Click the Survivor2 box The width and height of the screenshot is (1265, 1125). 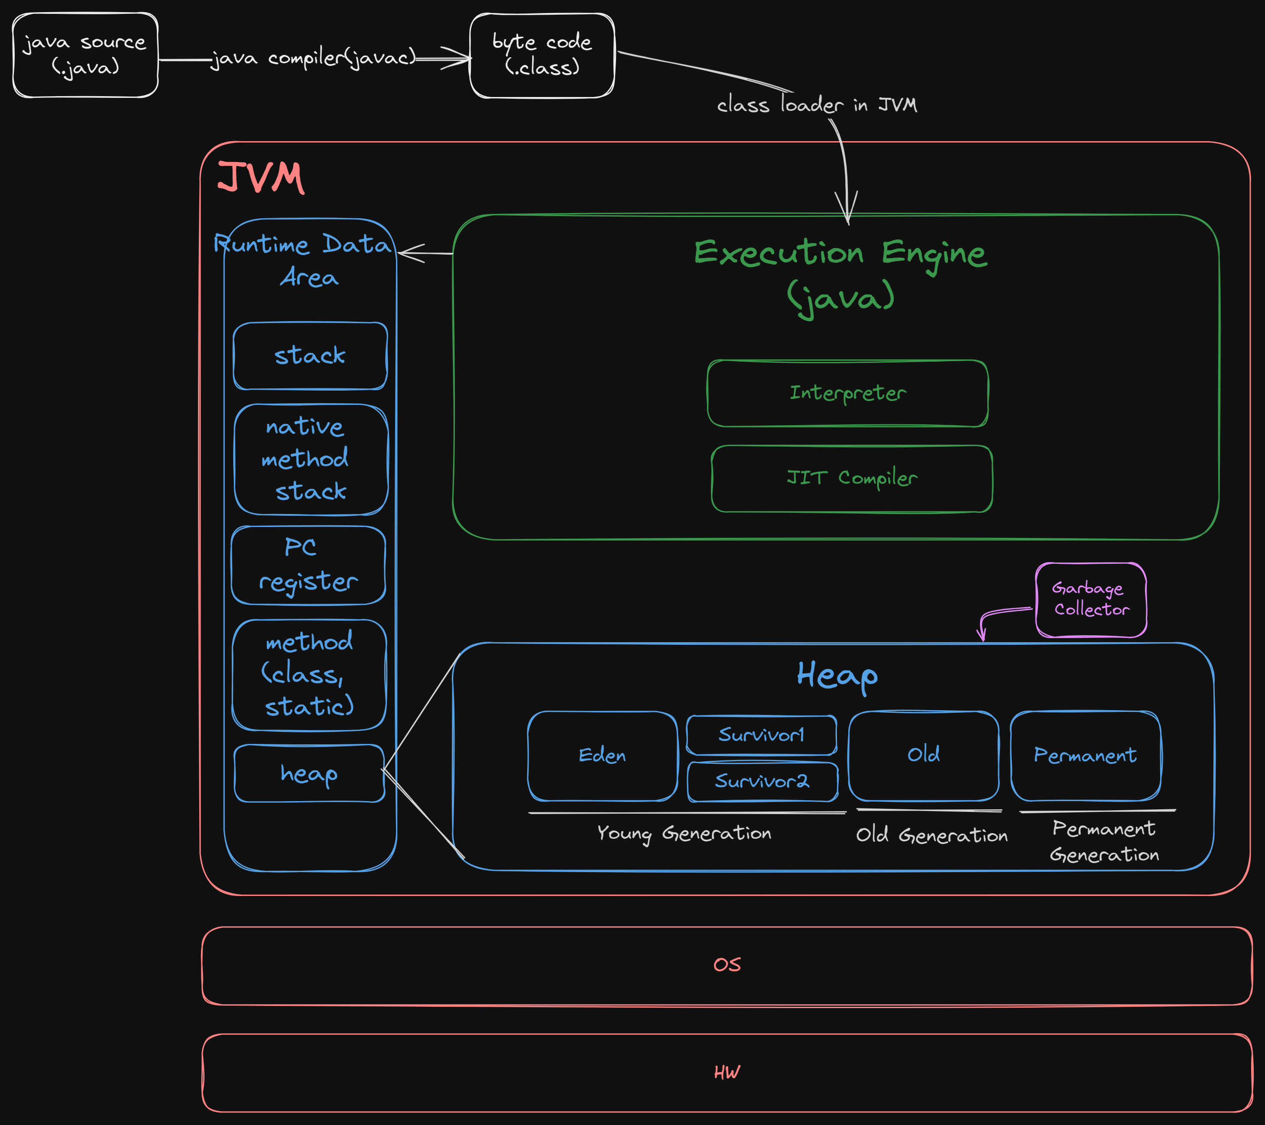pyautogui.click(x=762, y=781)
